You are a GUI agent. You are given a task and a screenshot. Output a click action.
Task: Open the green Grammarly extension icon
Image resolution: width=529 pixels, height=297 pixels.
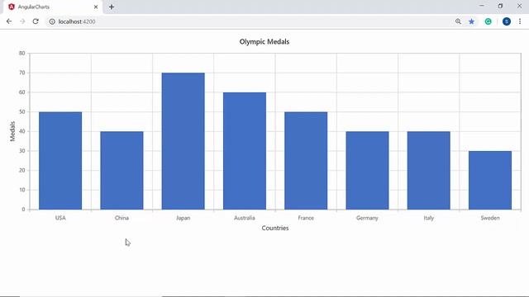pos(488,21)
